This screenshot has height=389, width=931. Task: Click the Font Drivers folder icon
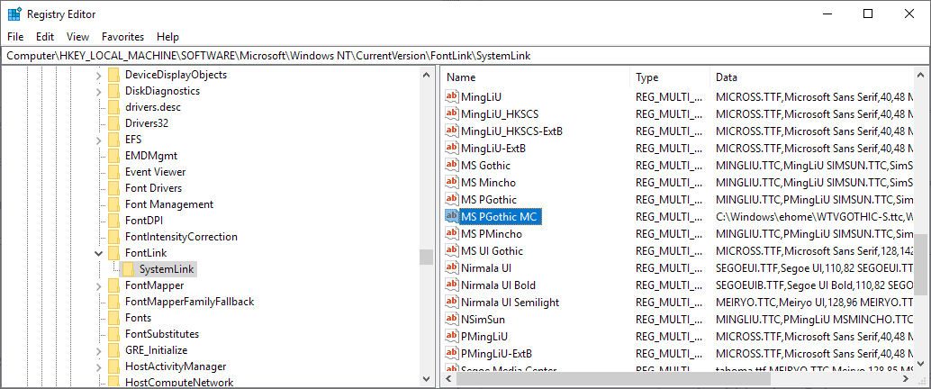pyautogui.click(x=114, y=188)
